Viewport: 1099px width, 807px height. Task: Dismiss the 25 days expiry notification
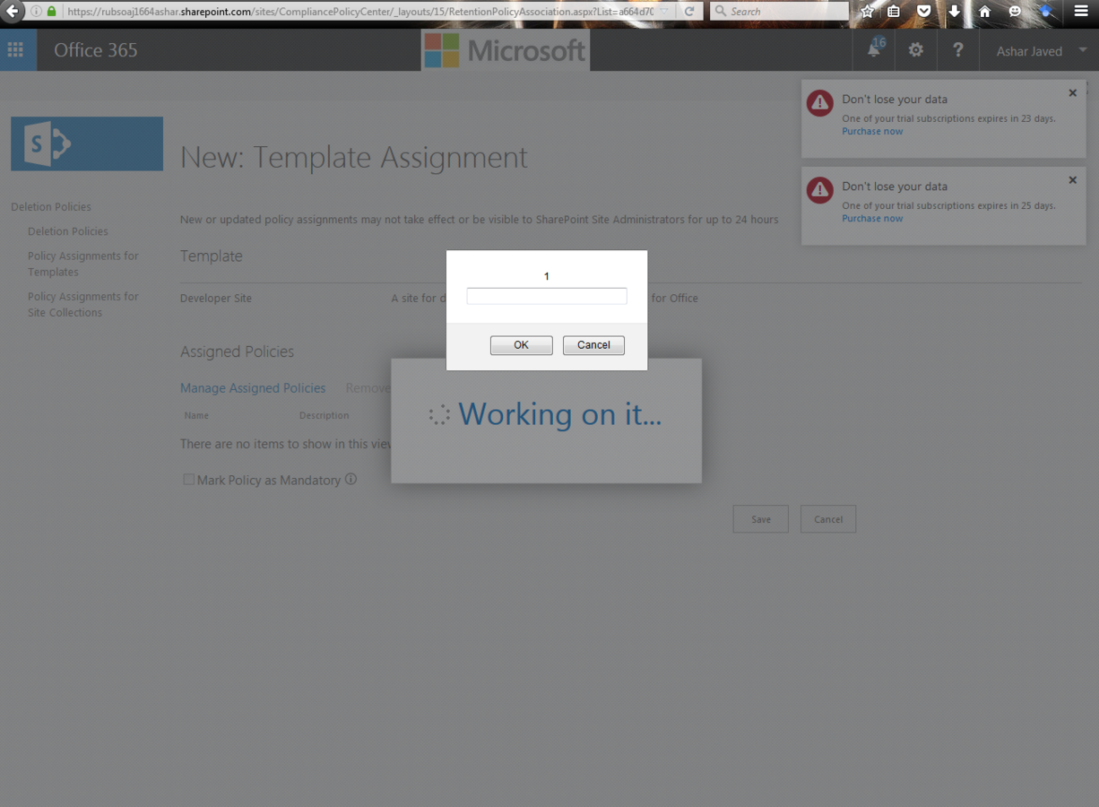pos(1072,180)
